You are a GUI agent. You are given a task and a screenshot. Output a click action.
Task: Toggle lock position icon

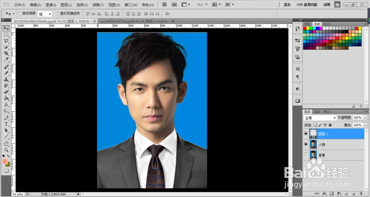click(x=325, y=125)
